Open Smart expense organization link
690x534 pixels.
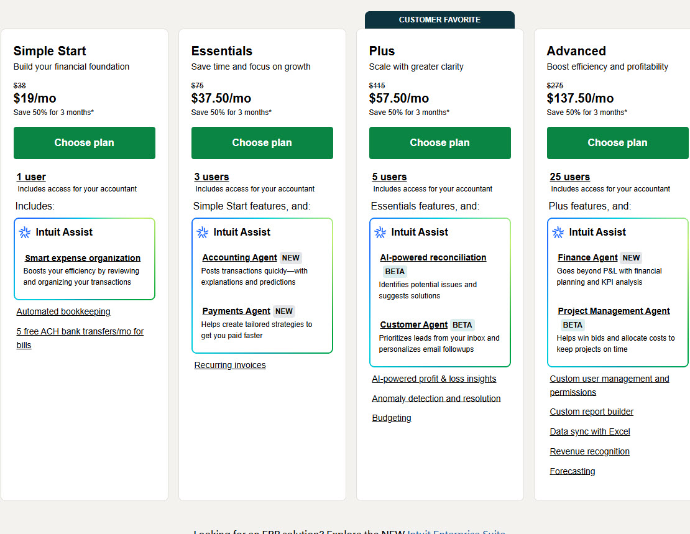[x=83, y=258]
